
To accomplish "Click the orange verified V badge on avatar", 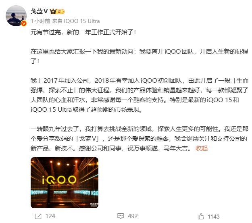I will coord(24,23).
